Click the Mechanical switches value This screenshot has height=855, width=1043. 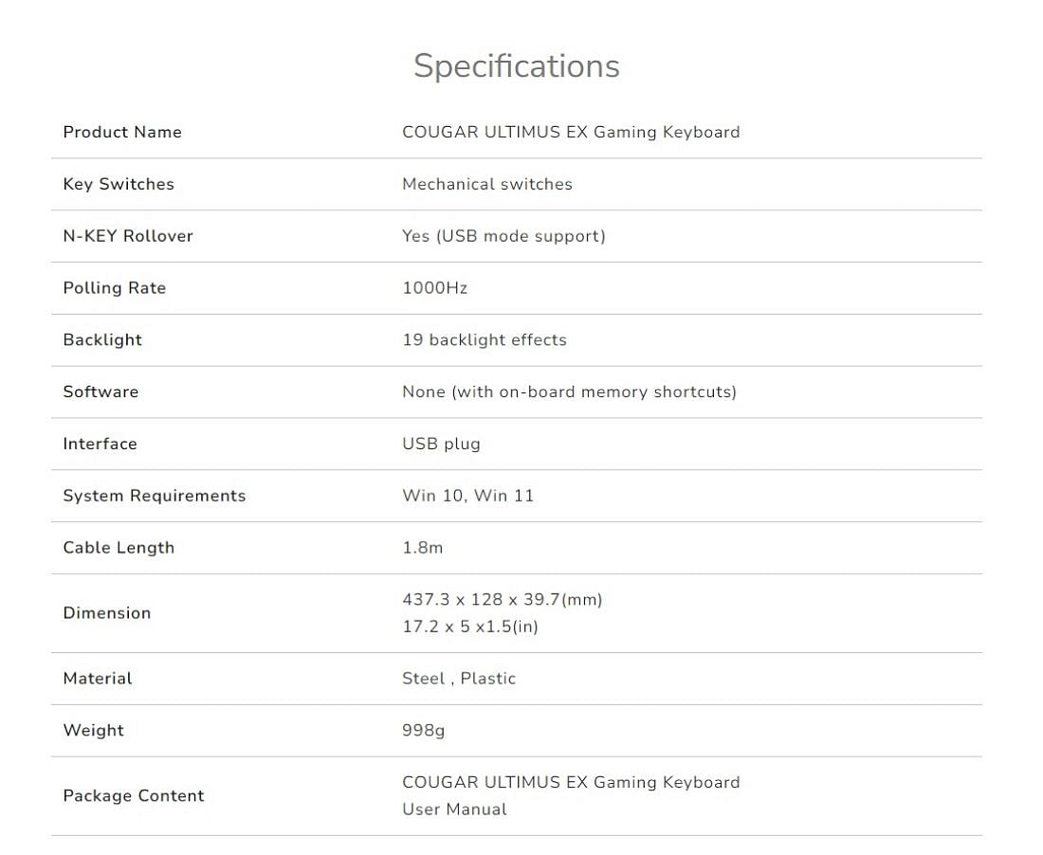click(x=487, y=184)
